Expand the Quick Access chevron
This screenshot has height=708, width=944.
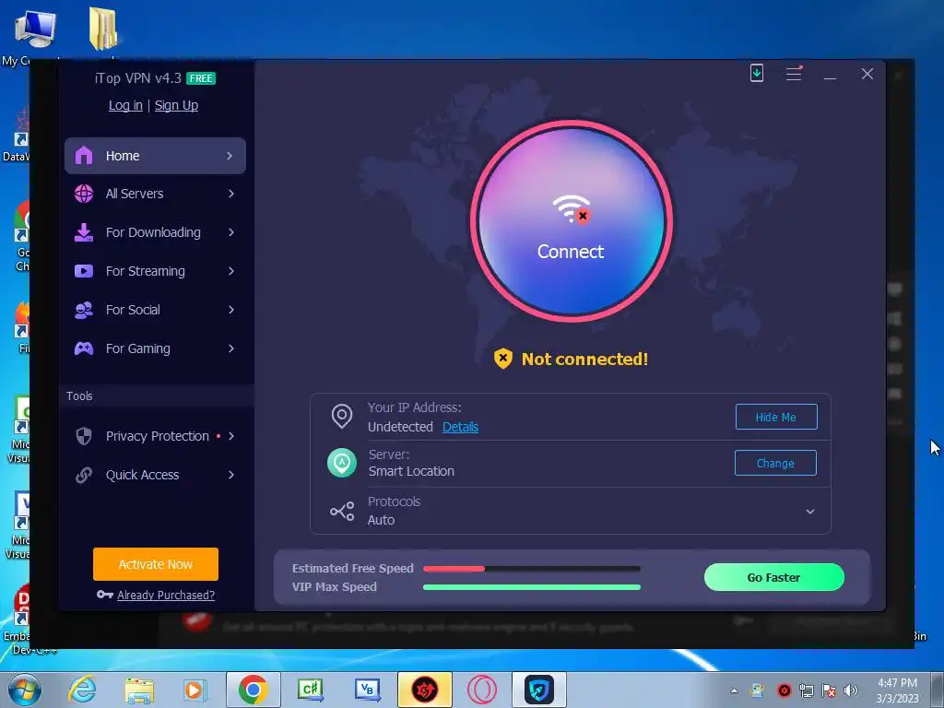pyautogui.click(x=231, y=475)
